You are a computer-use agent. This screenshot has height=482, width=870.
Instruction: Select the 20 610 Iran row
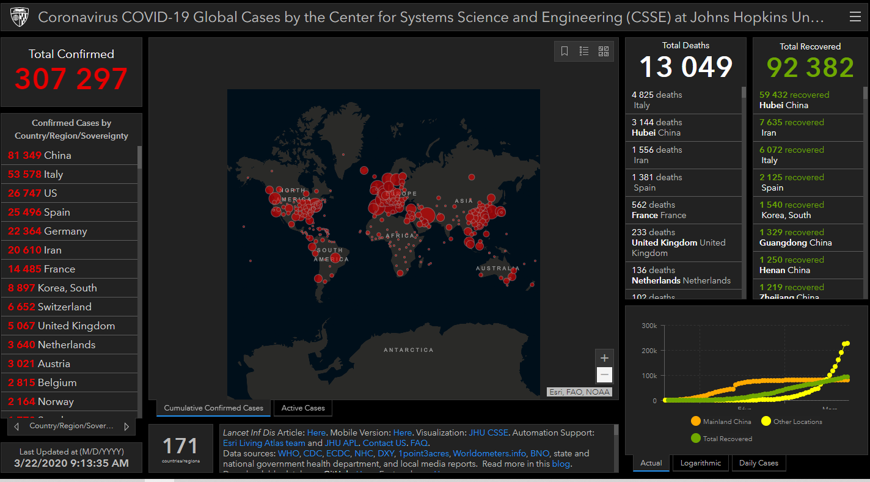(x=70, y=250)
